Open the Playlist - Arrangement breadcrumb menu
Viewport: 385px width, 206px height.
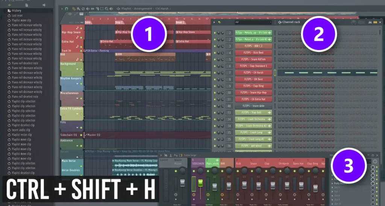pos(136,9)
